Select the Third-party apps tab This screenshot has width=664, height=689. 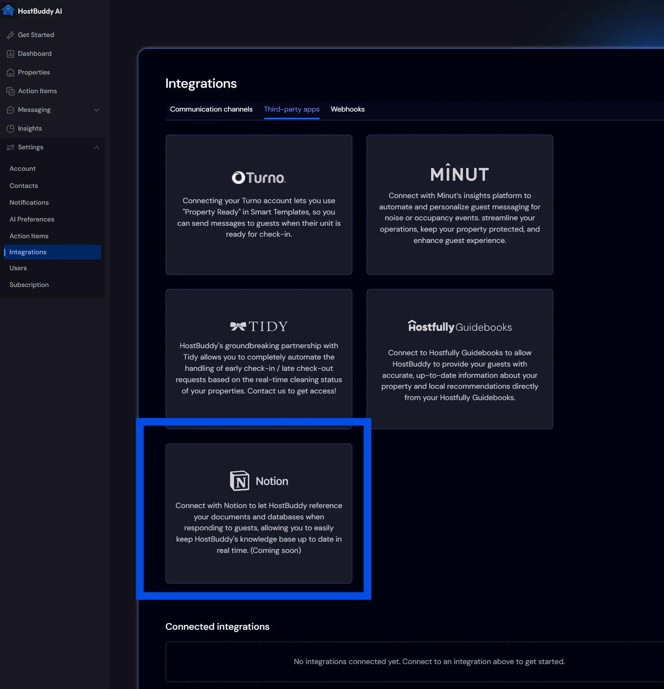click(291, 109)
